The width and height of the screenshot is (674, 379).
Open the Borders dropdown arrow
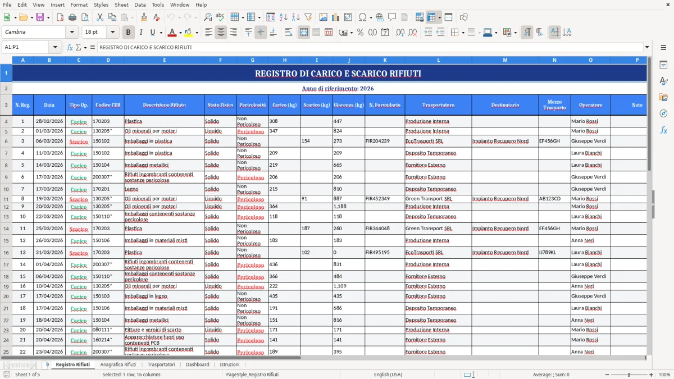(462, 33)
